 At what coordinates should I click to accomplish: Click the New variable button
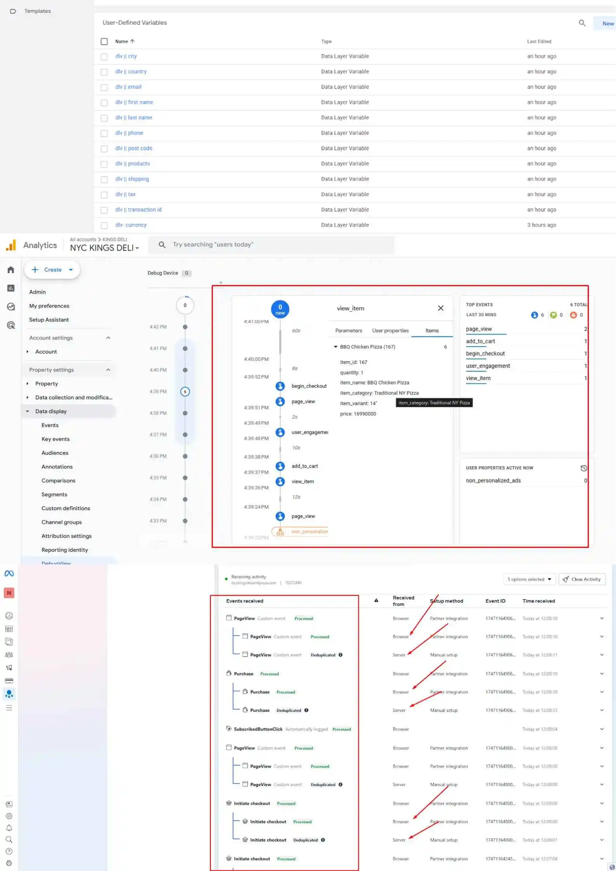pyautogui.click(x=607, y=23)
